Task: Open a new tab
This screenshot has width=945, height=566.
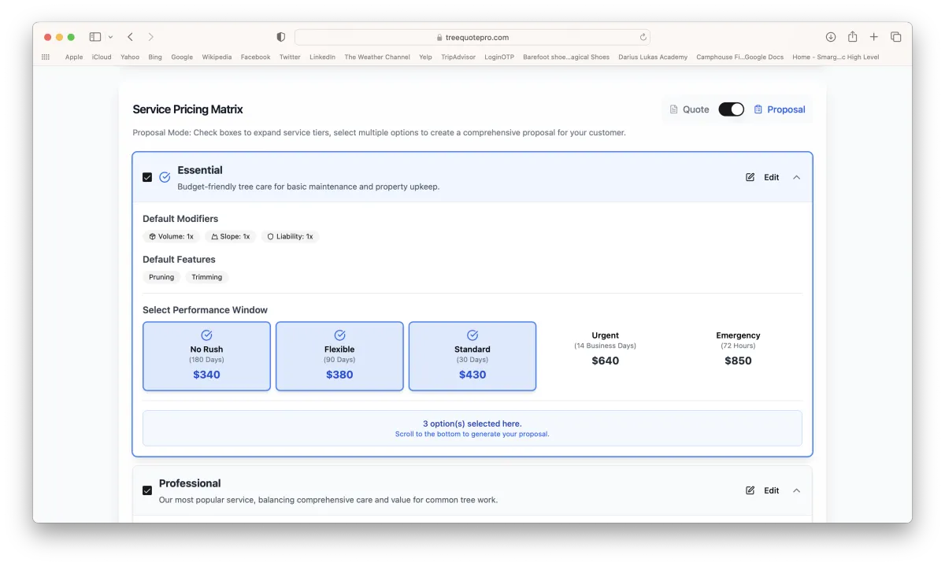Action: 874,37
